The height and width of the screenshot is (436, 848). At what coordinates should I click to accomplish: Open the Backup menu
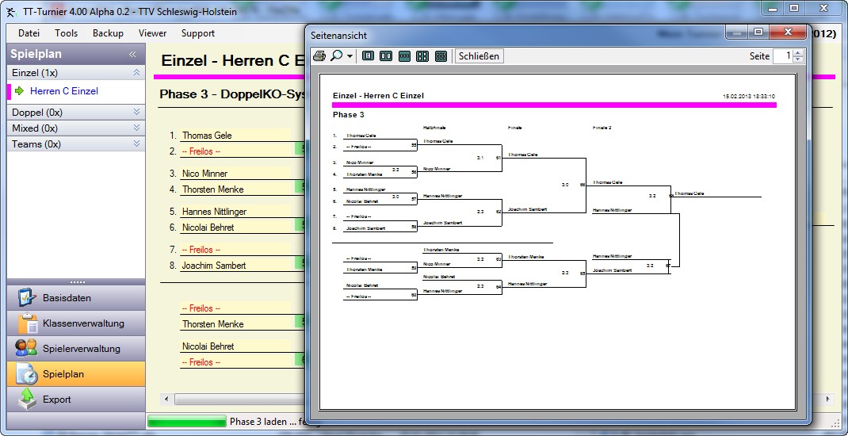click(108, 33)
